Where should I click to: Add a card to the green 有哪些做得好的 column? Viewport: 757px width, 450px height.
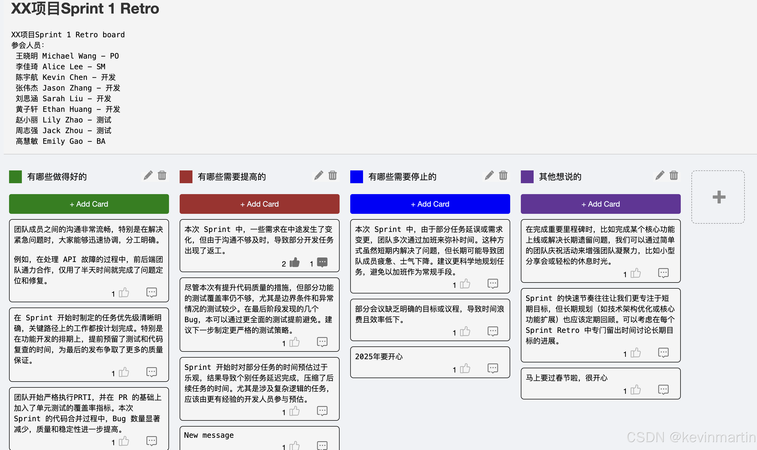click(x=89, y=204)
